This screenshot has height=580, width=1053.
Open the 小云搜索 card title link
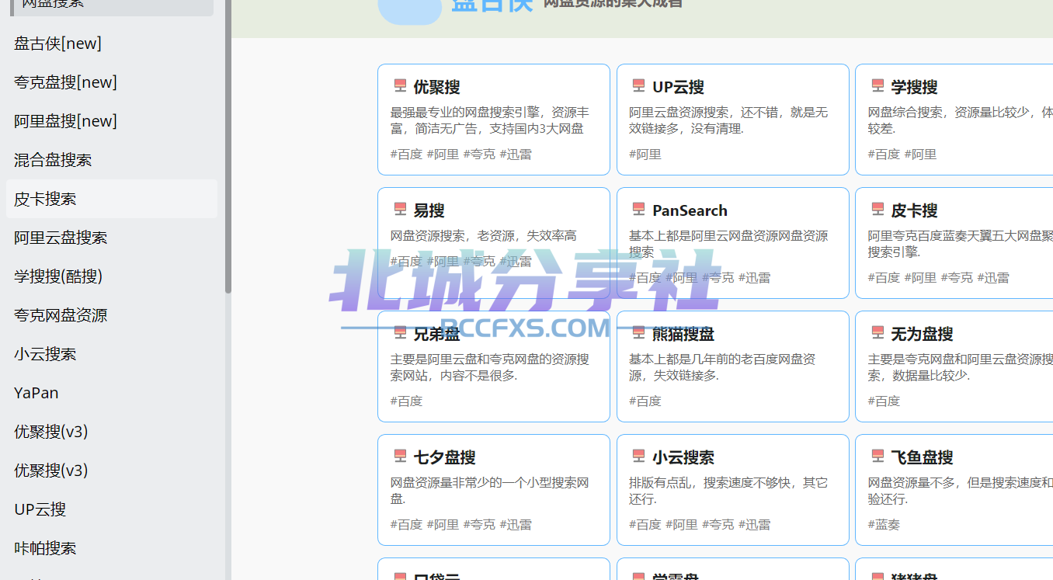pyautogui.click(x=683, y=457)
